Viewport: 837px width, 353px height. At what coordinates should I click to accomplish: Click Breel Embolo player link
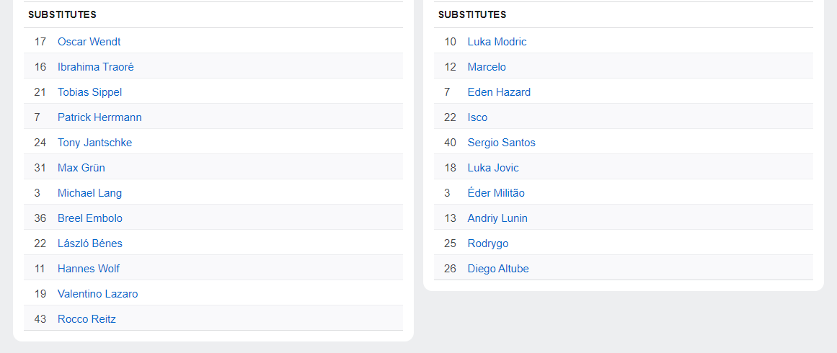[x=90, y=218]
